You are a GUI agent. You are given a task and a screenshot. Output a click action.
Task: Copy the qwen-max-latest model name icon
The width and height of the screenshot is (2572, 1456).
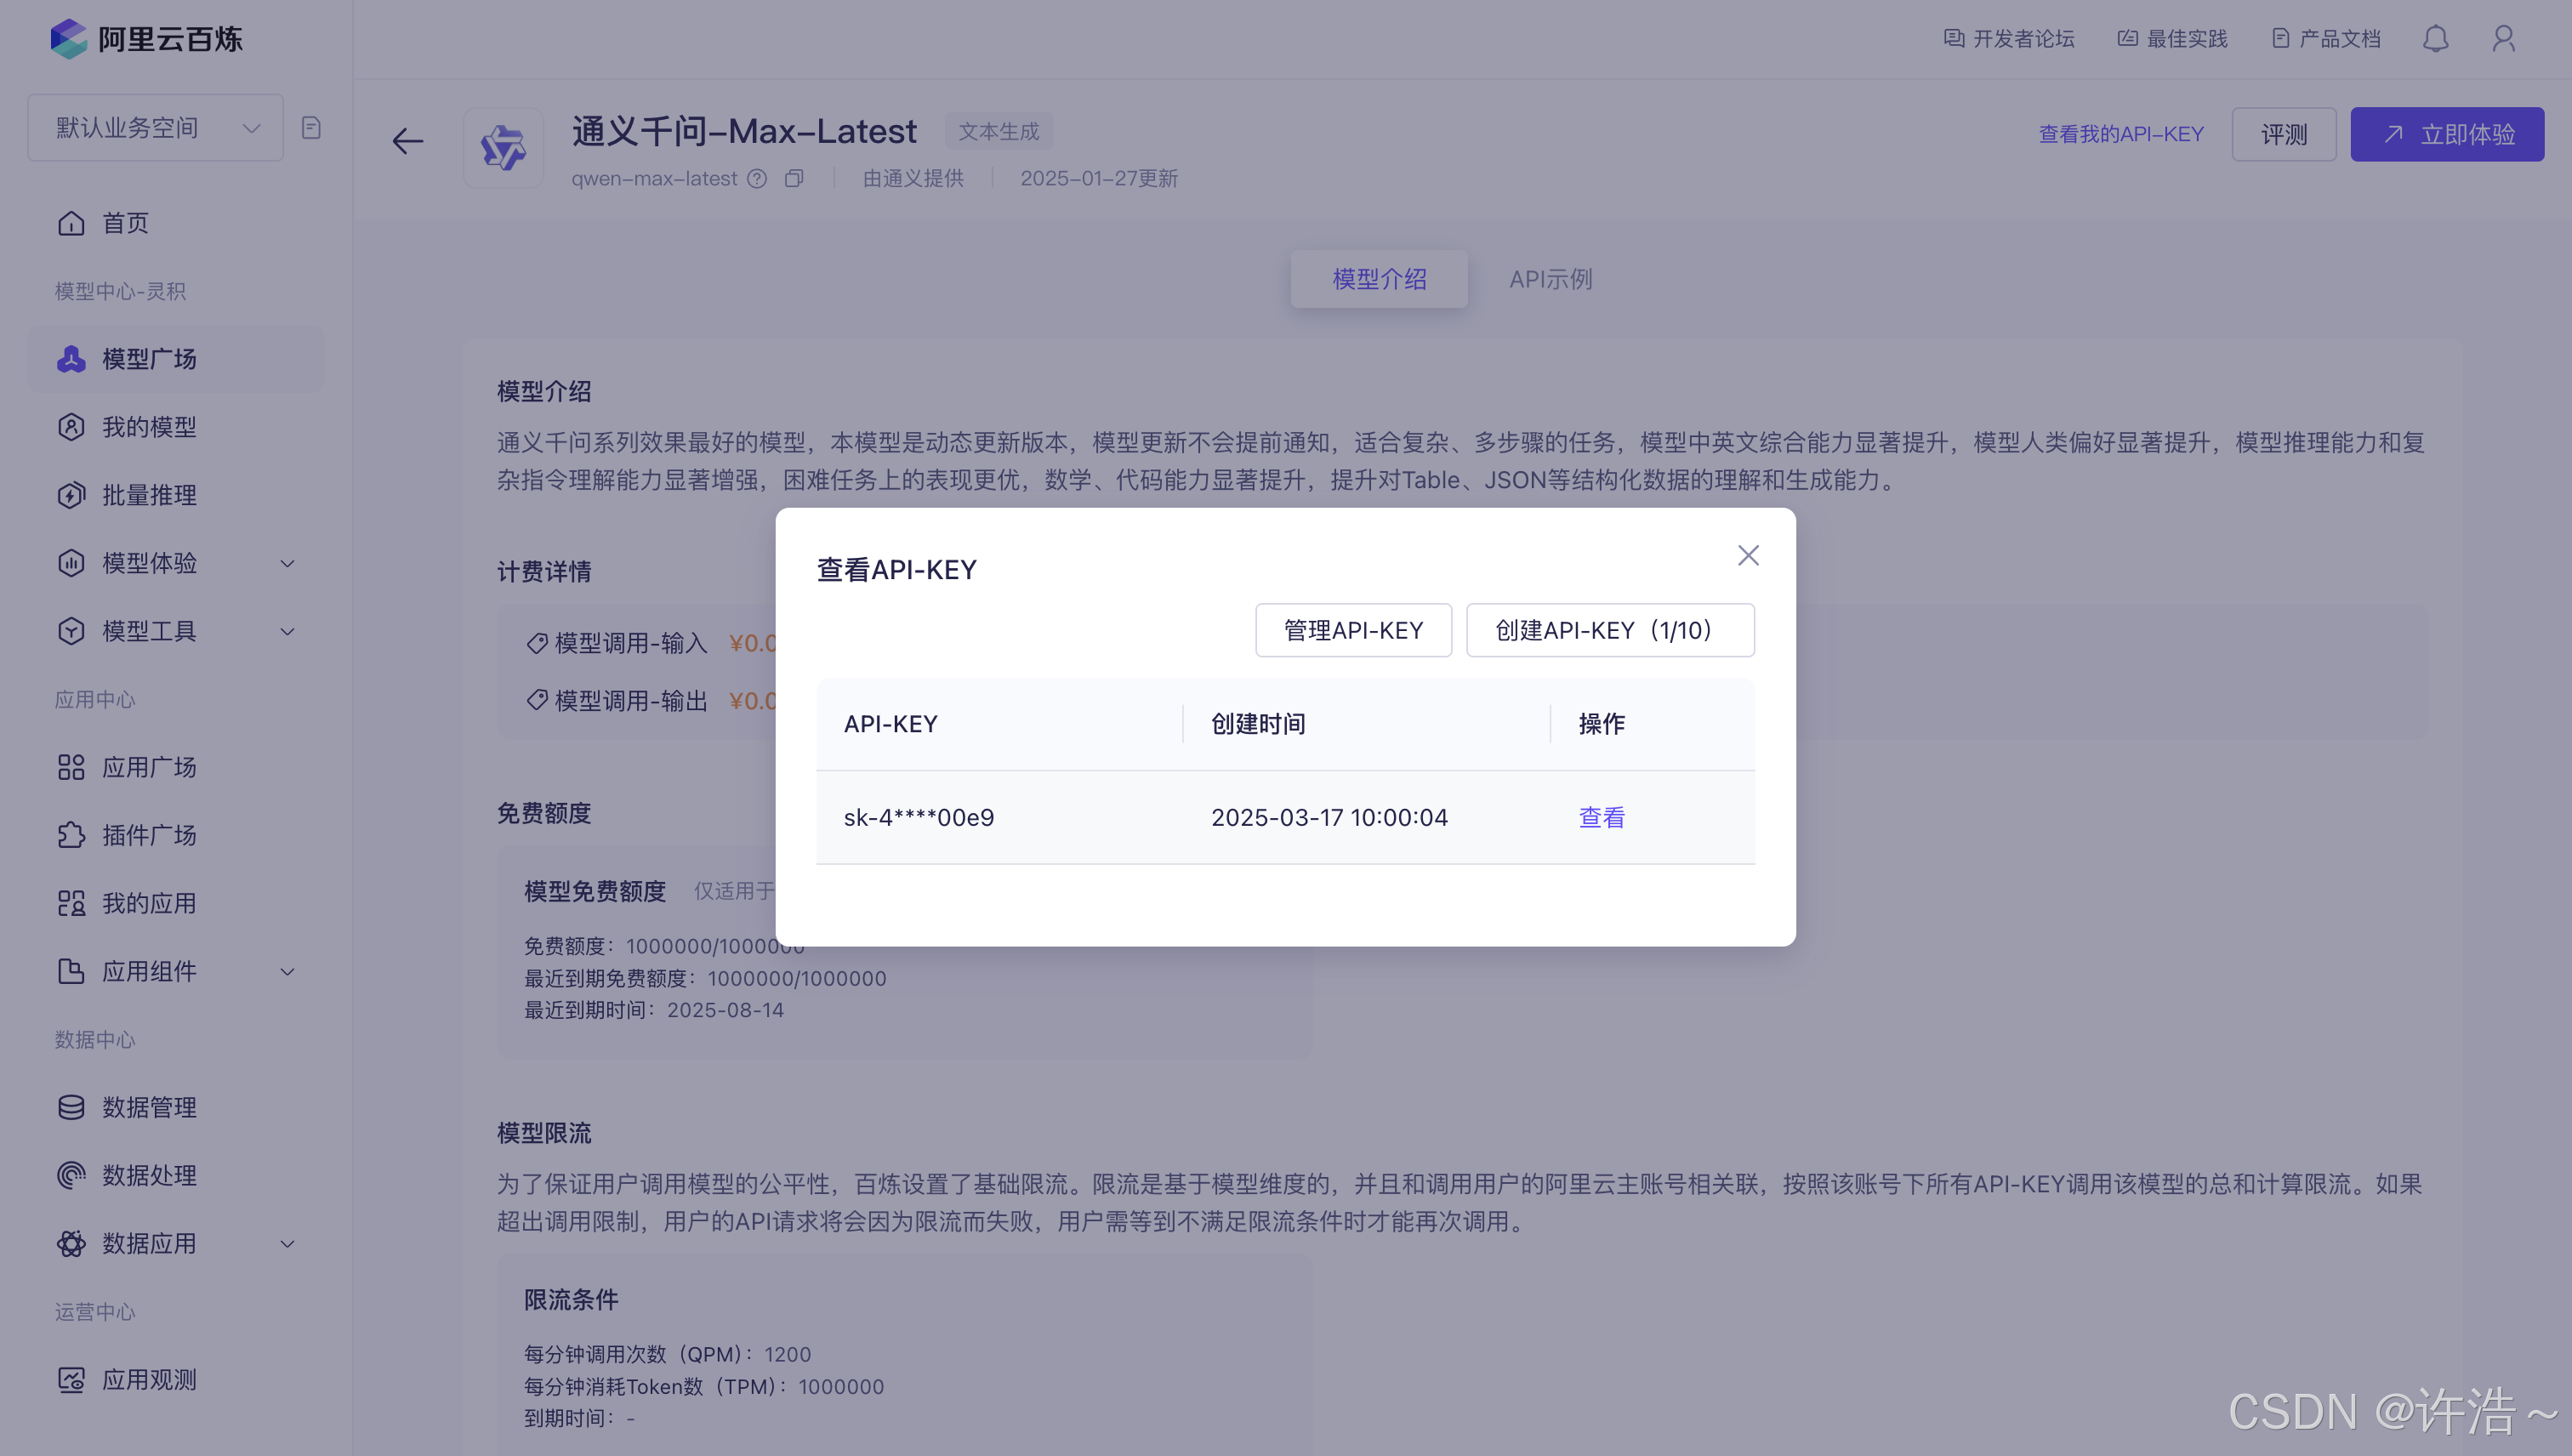pyautogui.click(x=794, y=179)
